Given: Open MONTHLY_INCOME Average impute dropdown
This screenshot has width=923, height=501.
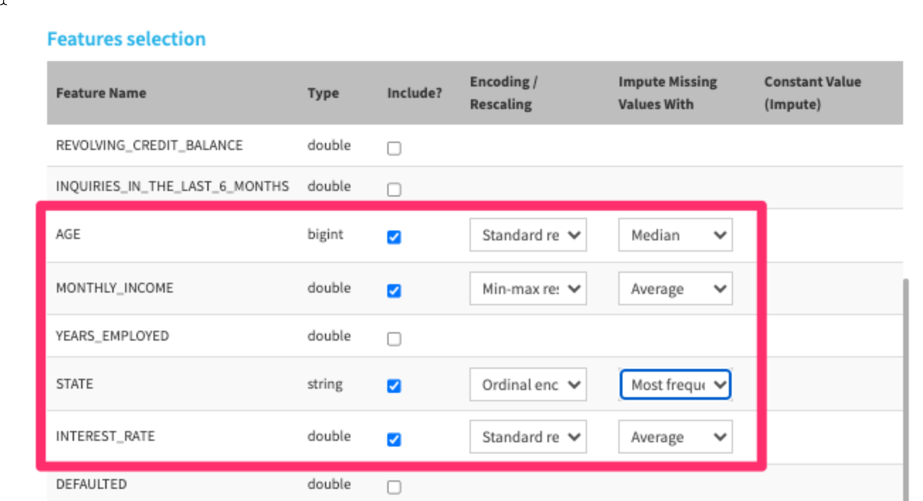Looking at the screenshot, I should click(x=675, y=288).
